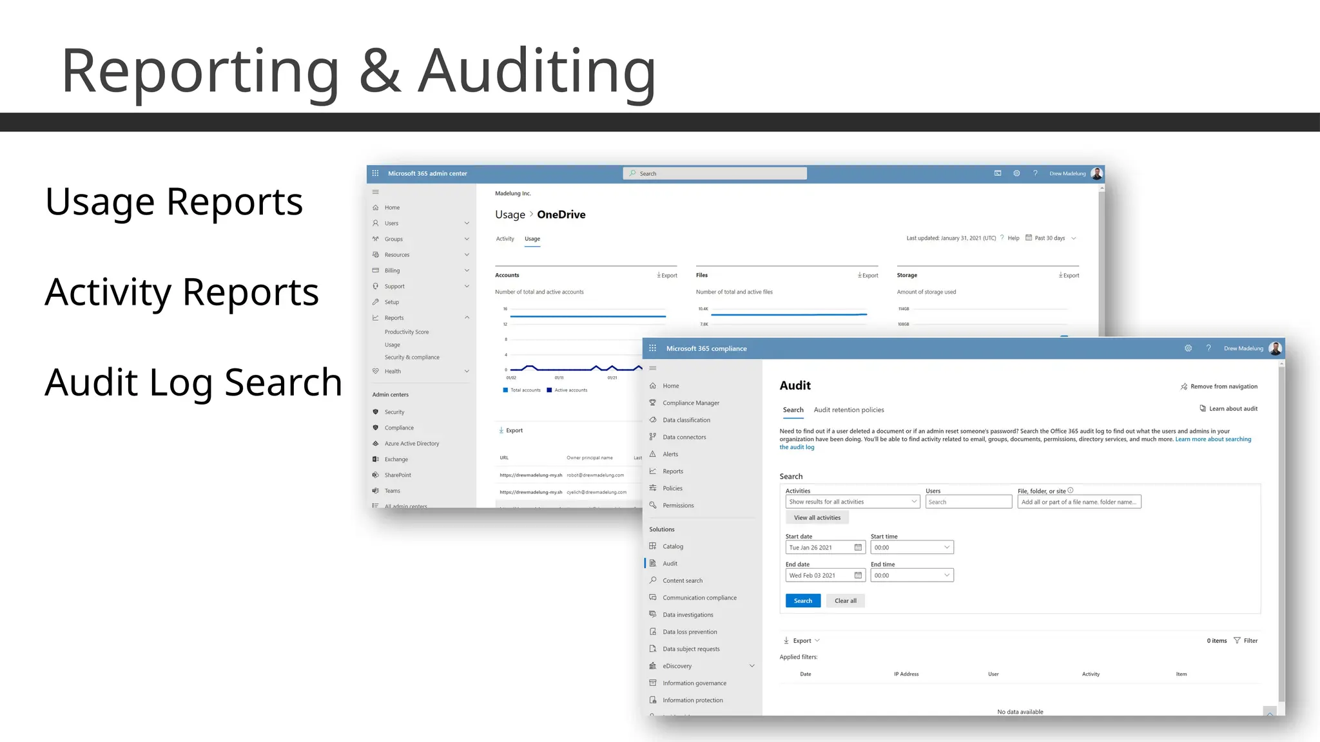This screenshot has height=742, width=1320.
Task: Open settings gear in the compliance header
Action: coord(1188,348)
